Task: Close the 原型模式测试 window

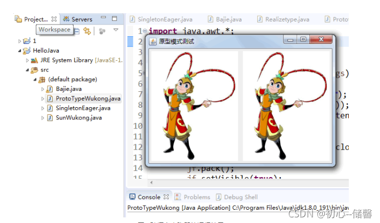Action: tap(321, 39)
